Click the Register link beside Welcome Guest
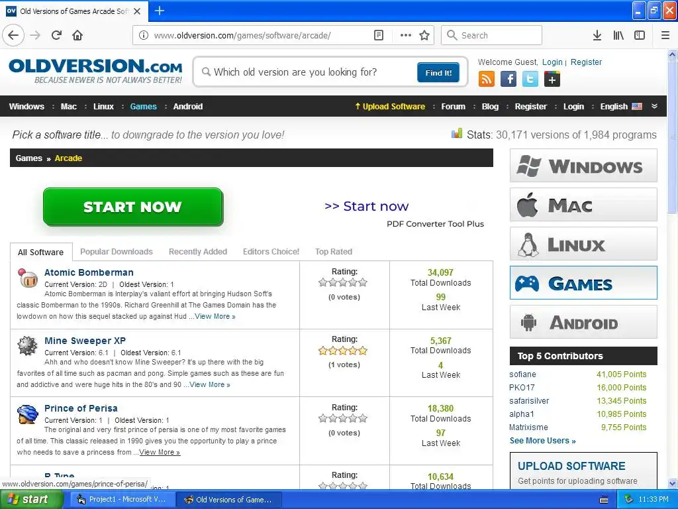Screen dimensions: 678x509 586,62
